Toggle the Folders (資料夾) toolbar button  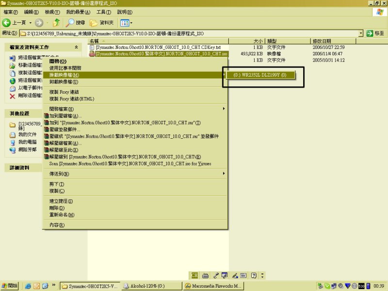pyautogui.click(x=101, y=23)
